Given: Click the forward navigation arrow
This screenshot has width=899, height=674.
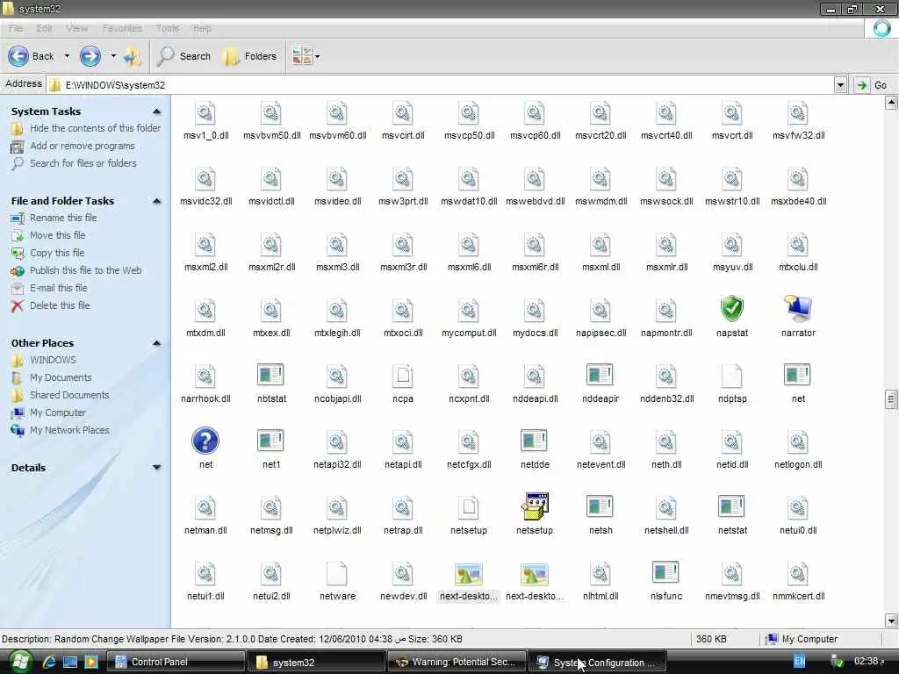Looking at the screenshot, I should 90,56.
